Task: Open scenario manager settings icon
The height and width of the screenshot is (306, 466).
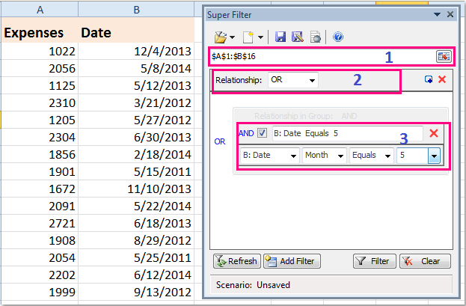Action: (x=316, y=37)
